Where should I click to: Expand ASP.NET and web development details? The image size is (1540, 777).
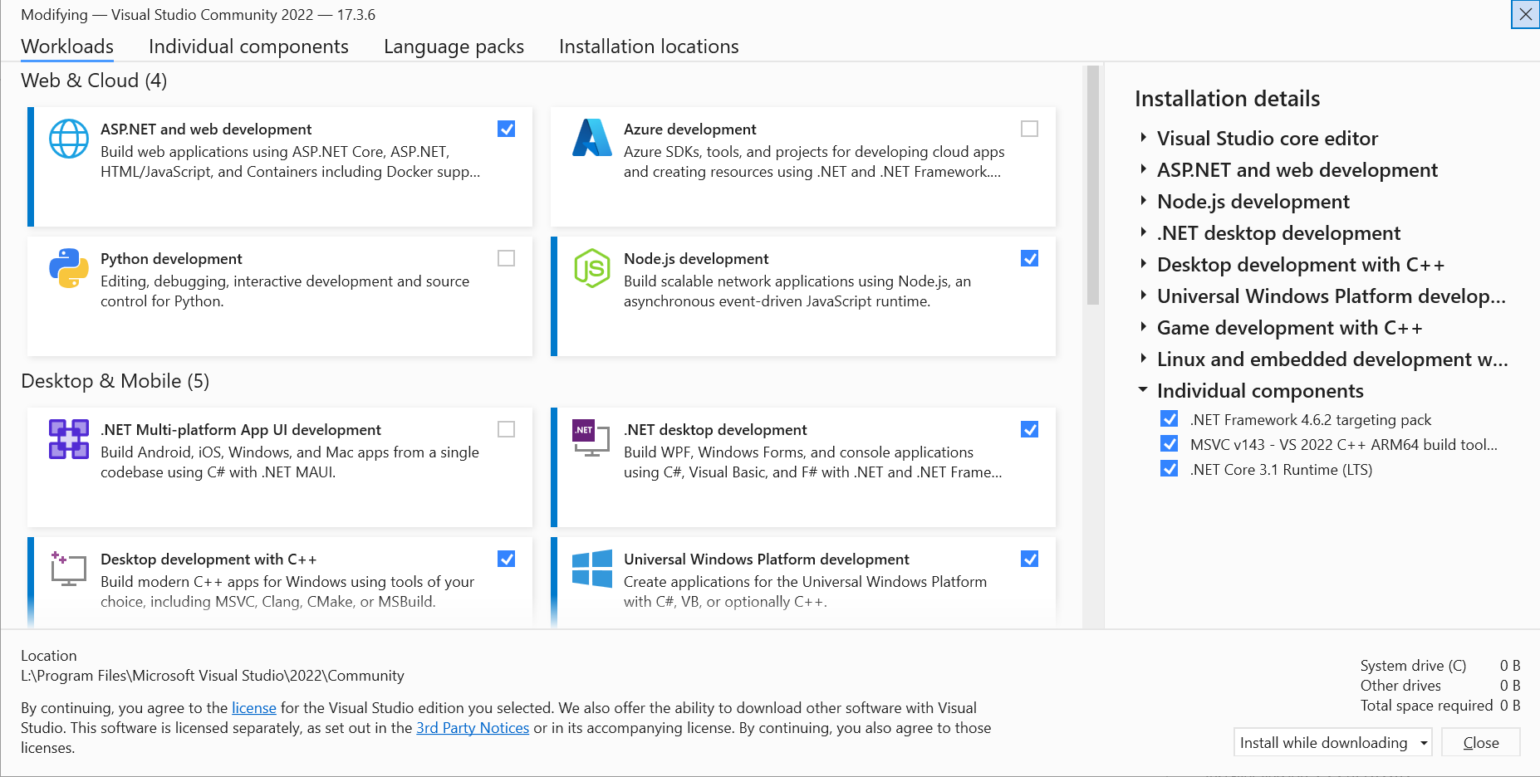(x=1144, y=169)
